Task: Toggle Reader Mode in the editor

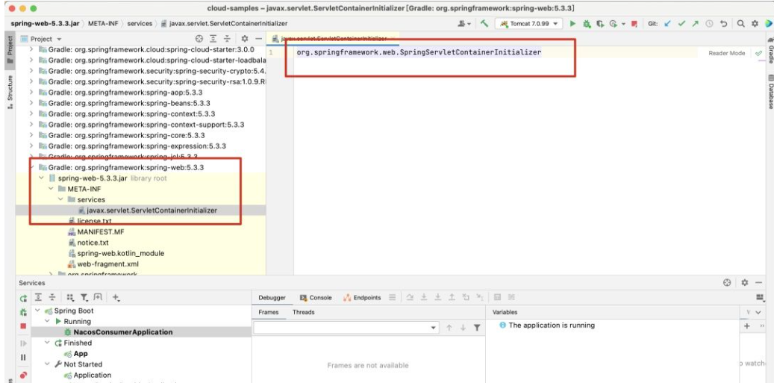Action: pos(726,53)
